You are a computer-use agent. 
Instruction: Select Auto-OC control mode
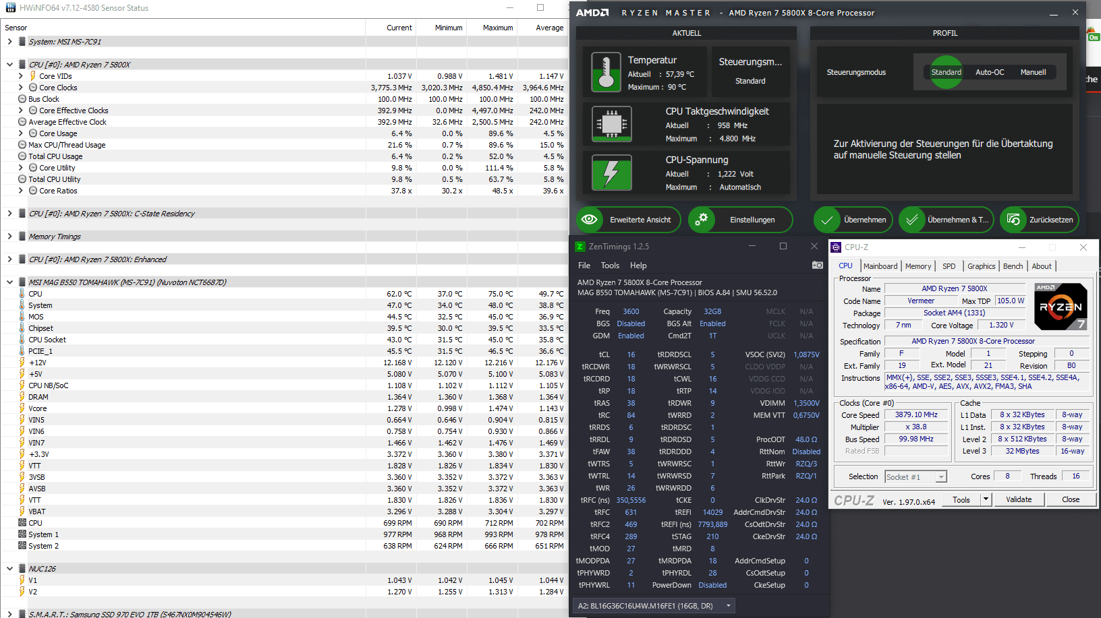pos(990,72)
